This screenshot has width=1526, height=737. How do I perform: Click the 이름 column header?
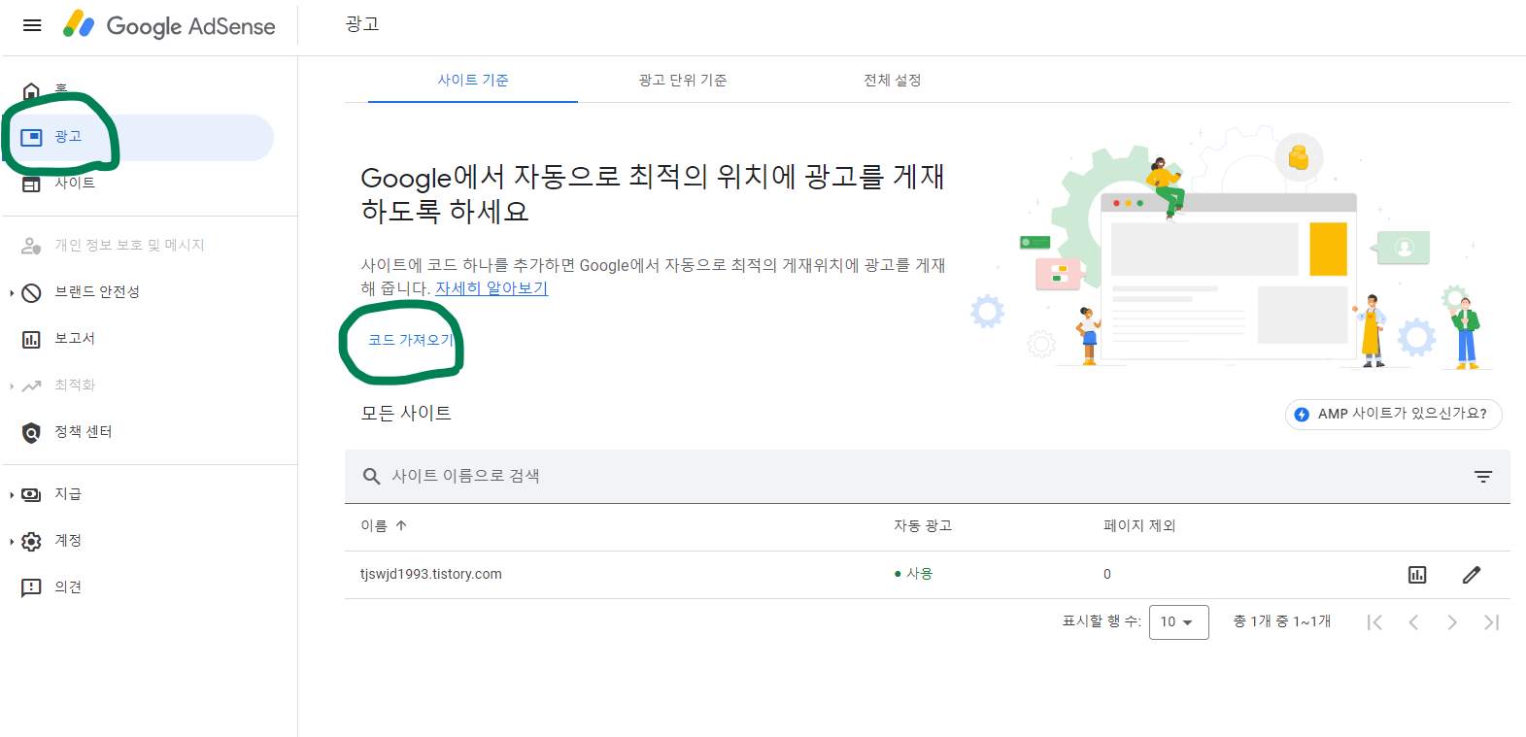(374, 525)
